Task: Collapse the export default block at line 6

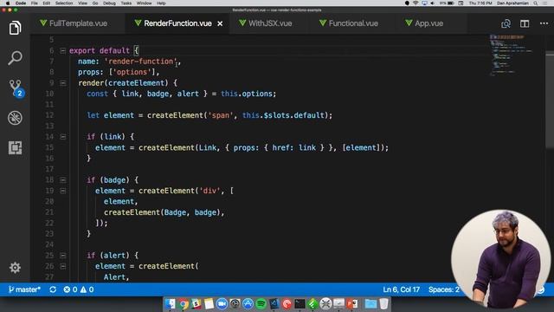Action: [62, 50]
